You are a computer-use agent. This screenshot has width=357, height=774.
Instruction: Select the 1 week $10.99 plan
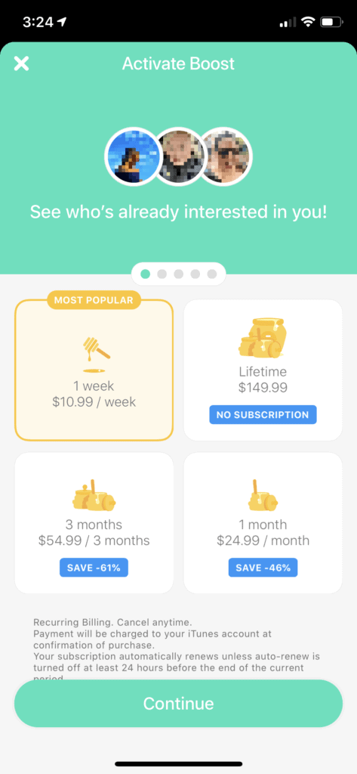pyautogui.click(x=94, y=370)
